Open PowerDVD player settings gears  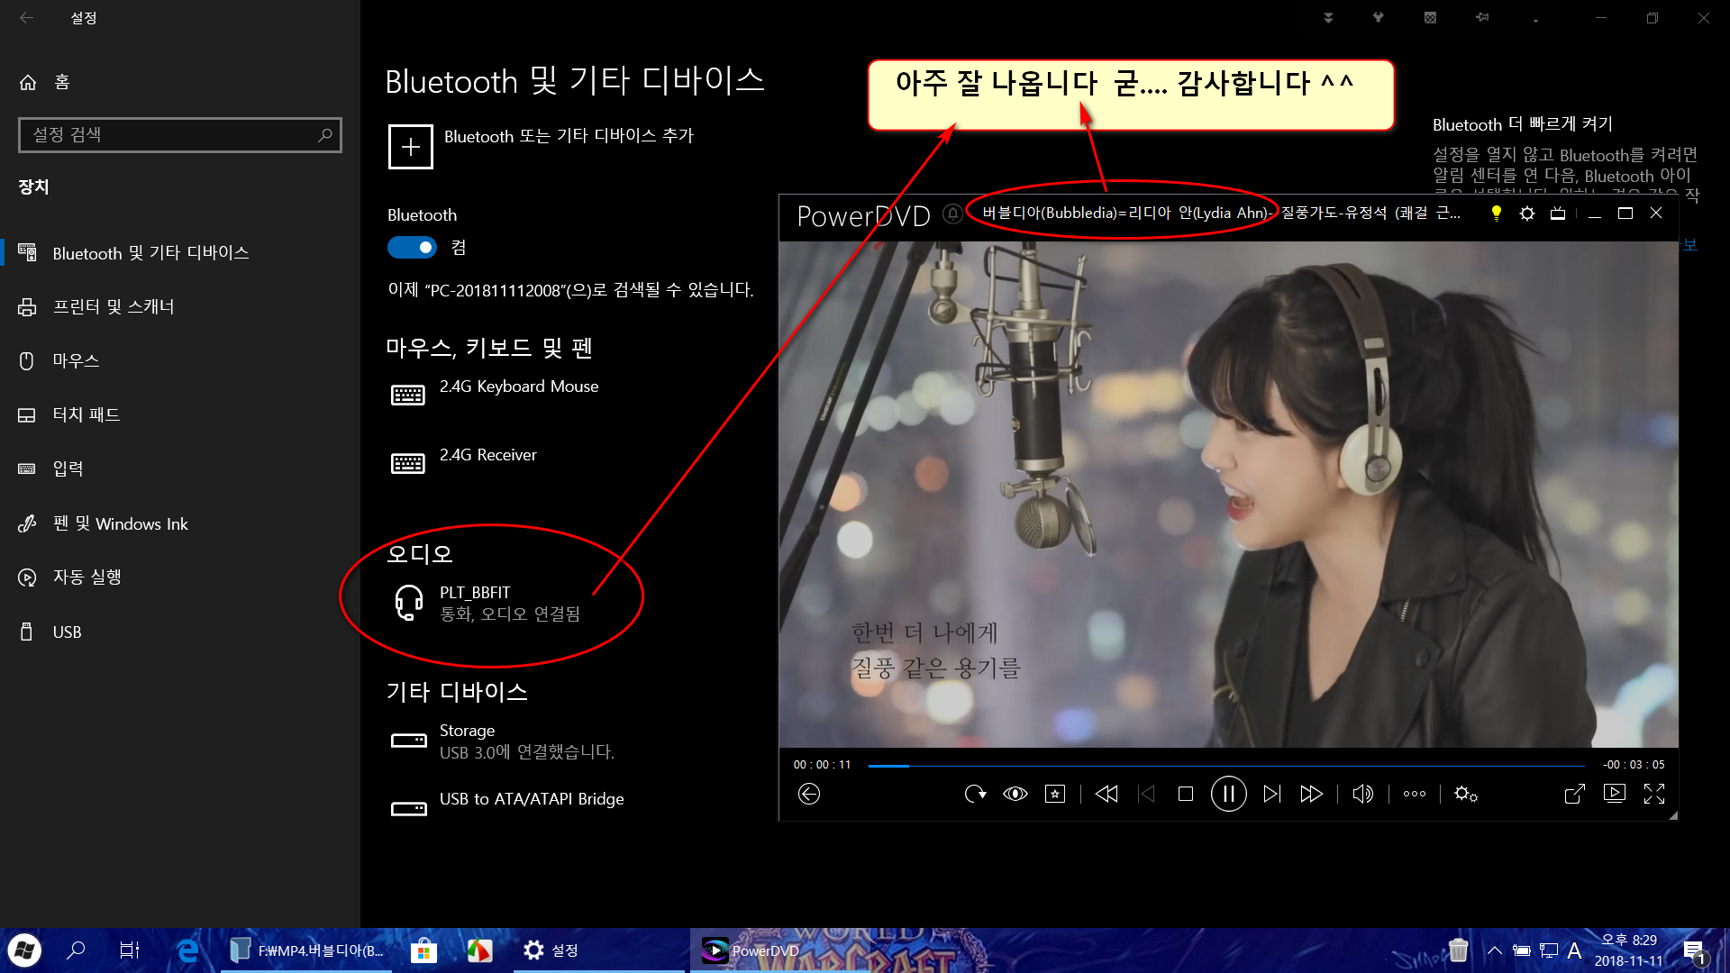tap(1466, 794)
